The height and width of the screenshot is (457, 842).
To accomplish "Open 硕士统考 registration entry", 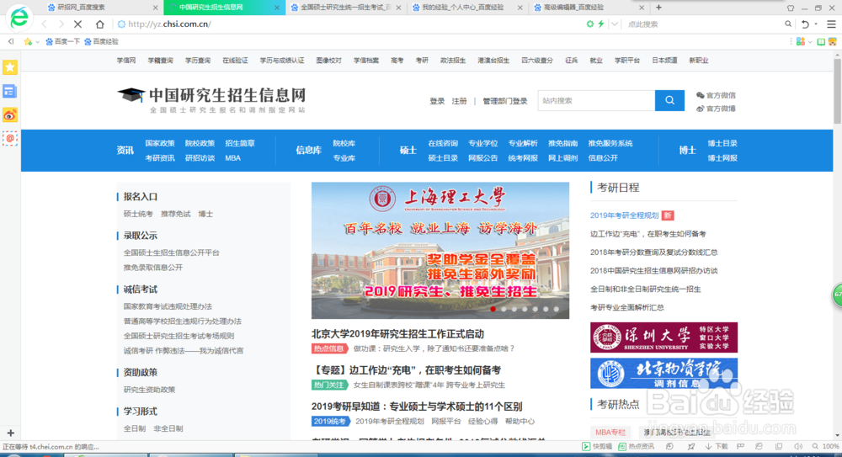I will click(138, 214).
